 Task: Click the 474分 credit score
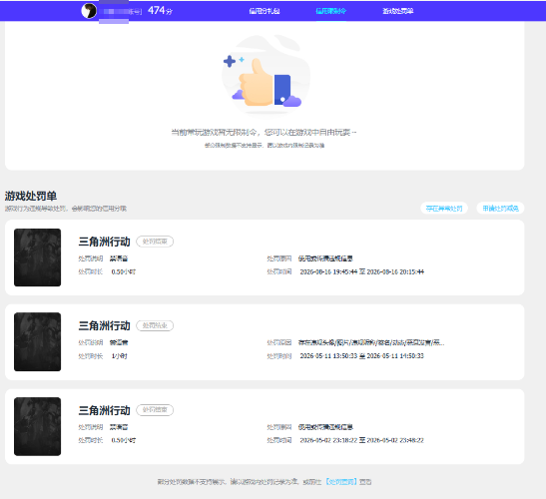(x=160, y=11)
